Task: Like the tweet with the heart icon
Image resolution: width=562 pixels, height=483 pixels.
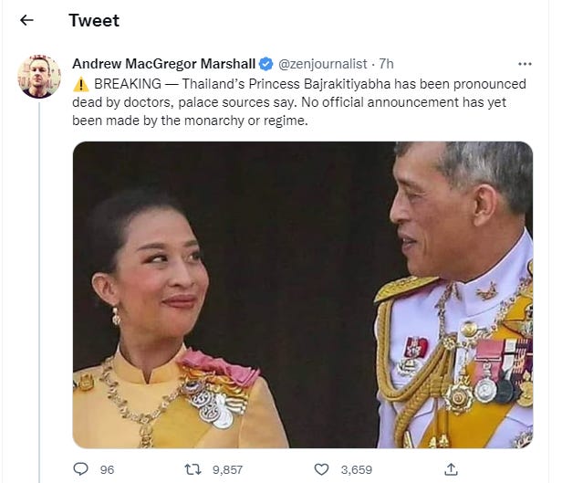Action: (321, 469)
